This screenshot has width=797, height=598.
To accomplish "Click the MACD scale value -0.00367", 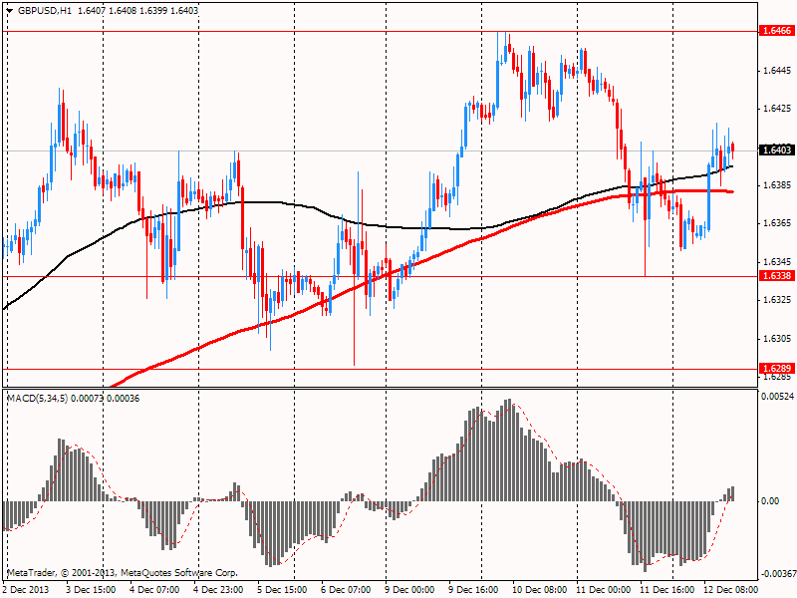I will (x=777, y=574).
